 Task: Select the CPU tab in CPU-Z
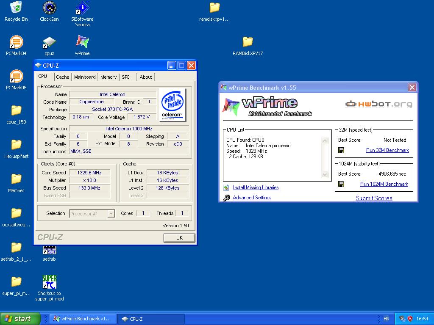tap(43, 76)
